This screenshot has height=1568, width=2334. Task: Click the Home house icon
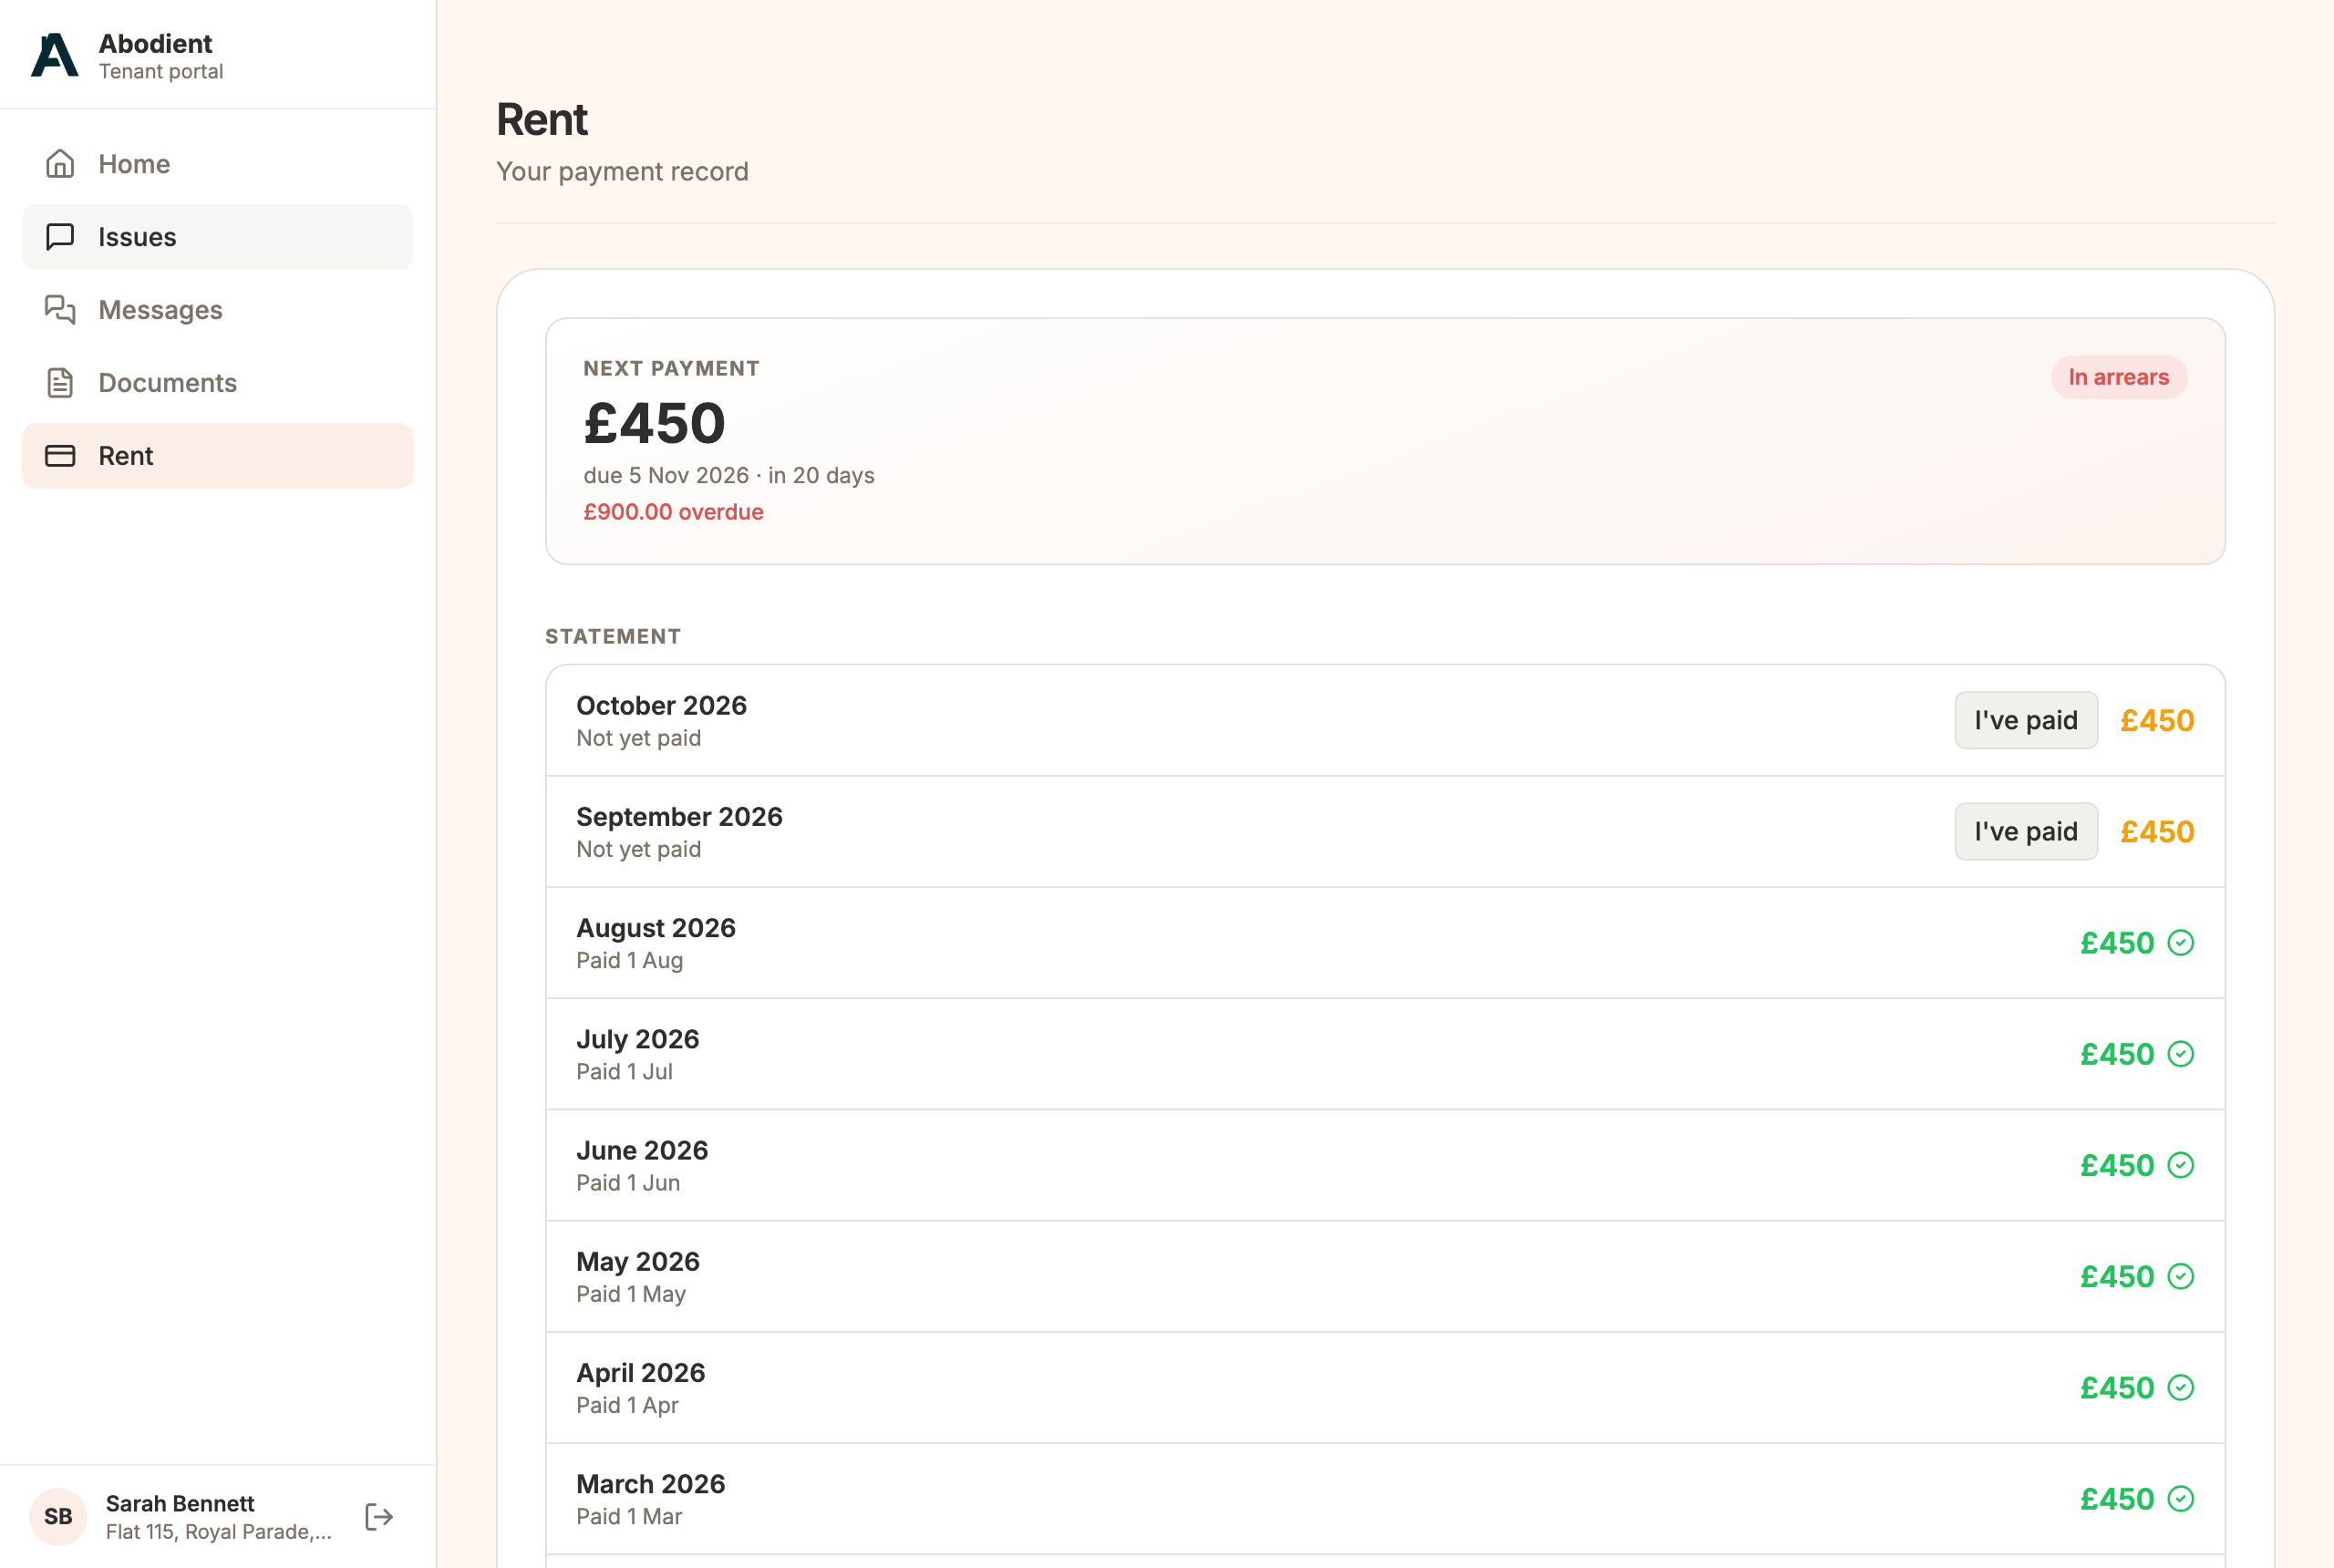60,163
